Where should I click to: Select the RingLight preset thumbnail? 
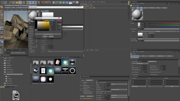click(72, 71)
